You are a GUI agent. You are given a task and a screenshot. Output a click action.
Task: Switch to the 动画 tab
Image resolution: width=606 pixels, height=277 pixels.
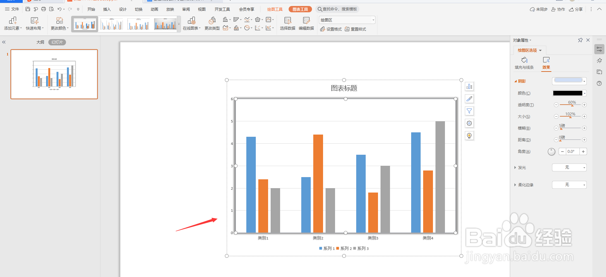click(x=154, y=9)
